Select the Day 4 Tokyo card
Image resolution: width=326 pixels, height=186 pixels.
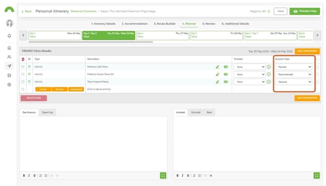click(x=163, y=35)
